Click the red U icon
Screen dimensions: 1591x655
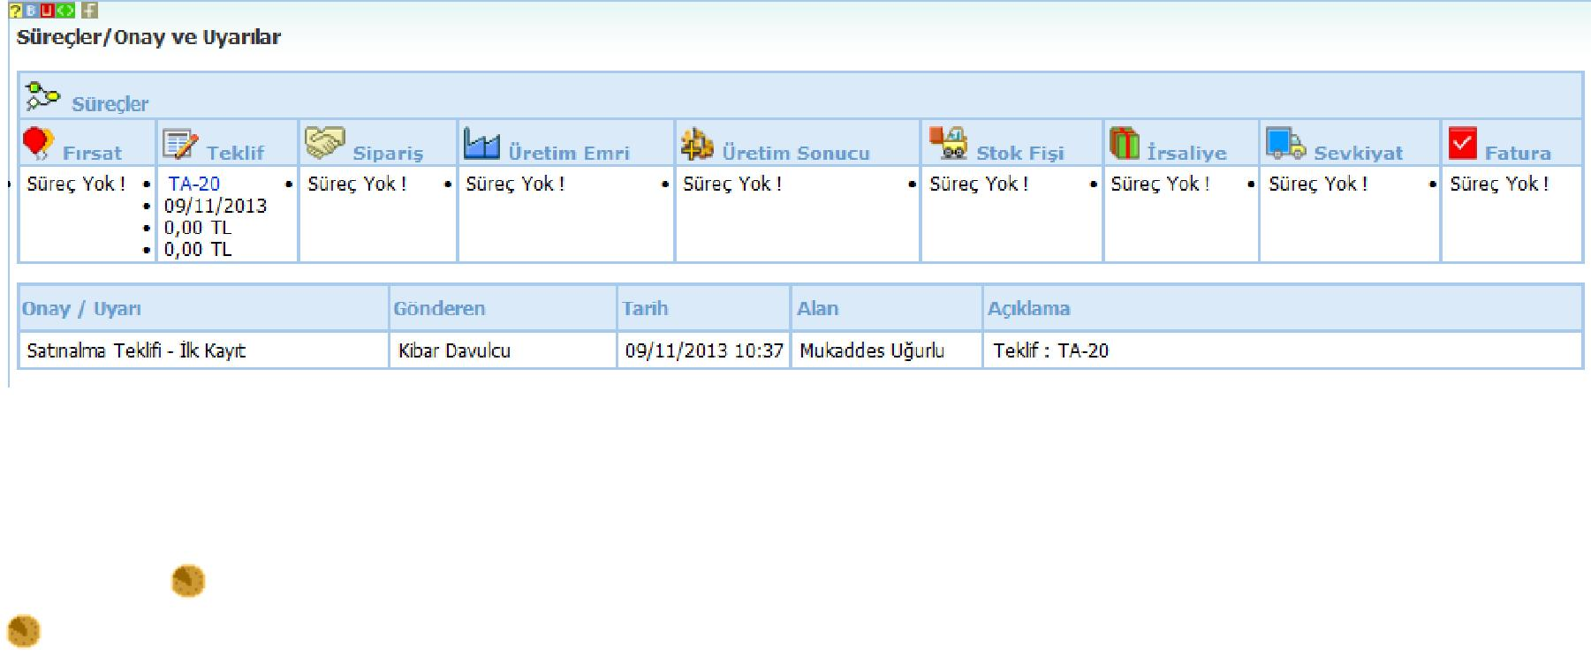(x=48, y=11)
